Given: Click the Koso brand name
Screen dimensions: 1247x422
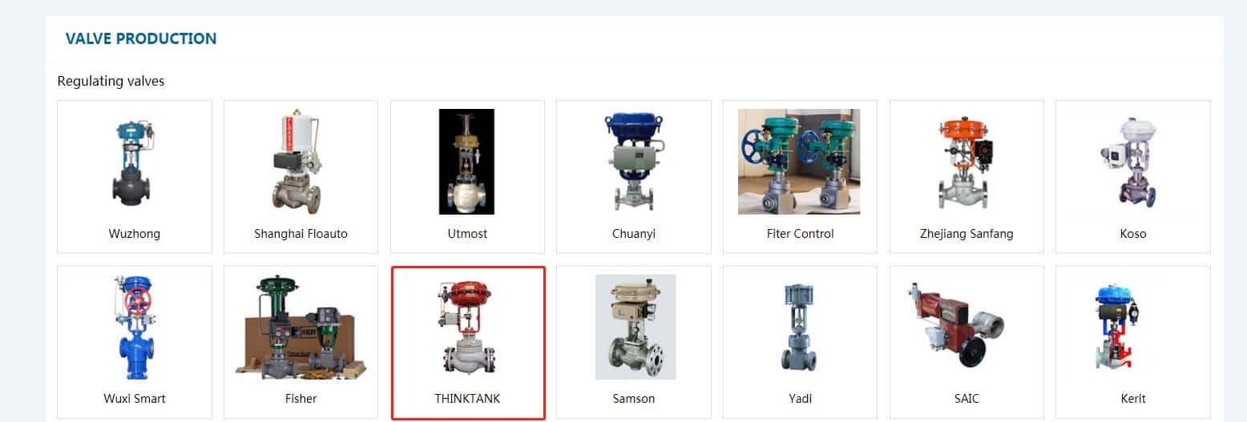Looking at the screenshot, I should (1132, 234).
